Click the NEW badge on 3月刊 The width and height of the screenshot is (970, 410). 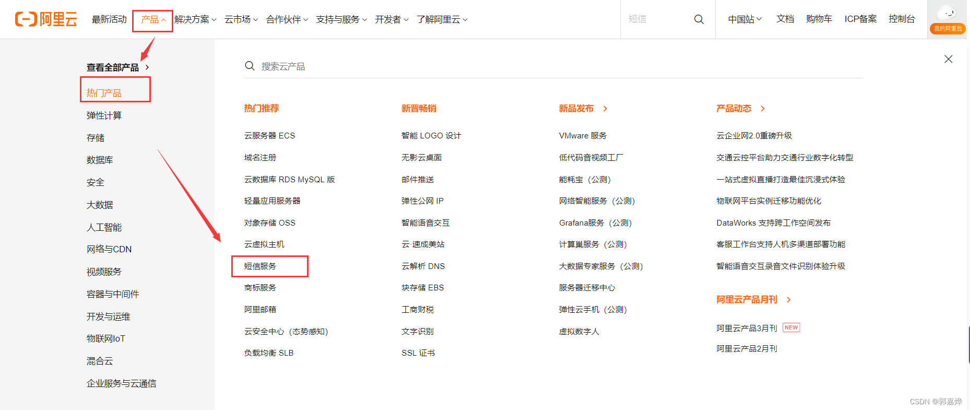coord(791,327)
